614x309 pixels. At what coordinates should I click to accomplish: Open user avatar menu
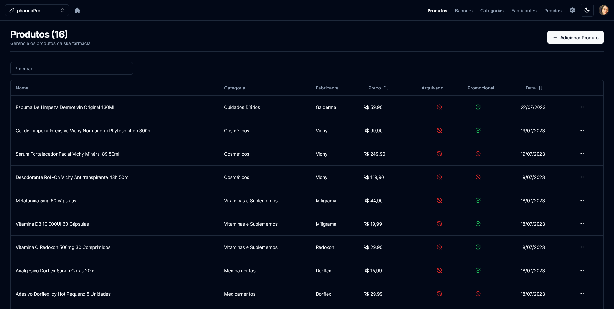click(604, 10)
